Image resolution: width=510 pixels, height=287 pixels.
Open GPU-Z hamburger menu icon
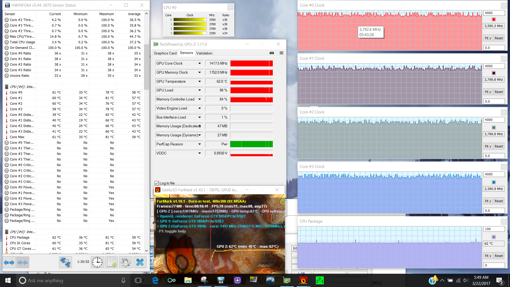click(281, 53)
